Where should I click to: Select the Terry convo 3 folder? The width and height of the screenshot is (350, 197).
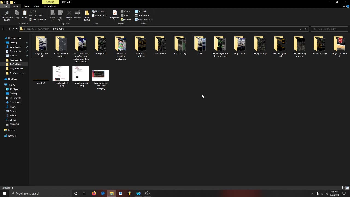(240, 45)
